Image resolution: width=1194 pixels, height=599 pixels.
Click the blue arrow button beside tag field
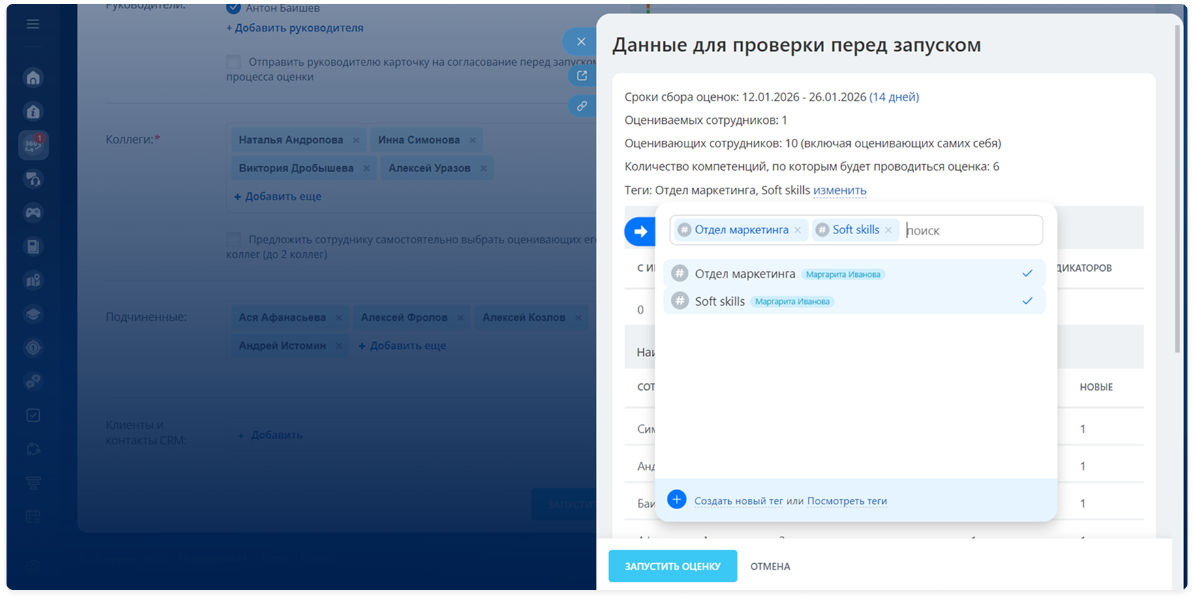coord(640,231)
